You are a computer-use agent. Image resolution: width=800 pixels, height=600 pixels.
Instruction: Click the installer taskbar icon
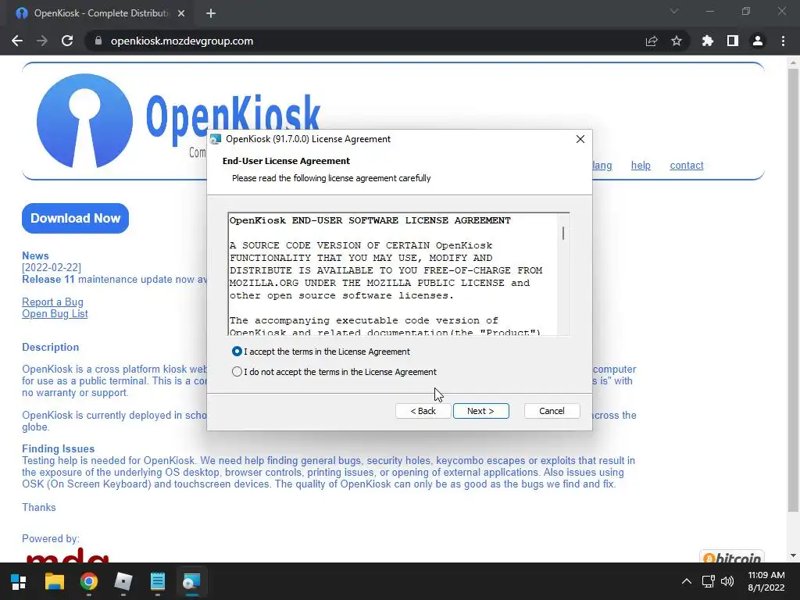tap(192, 581)
